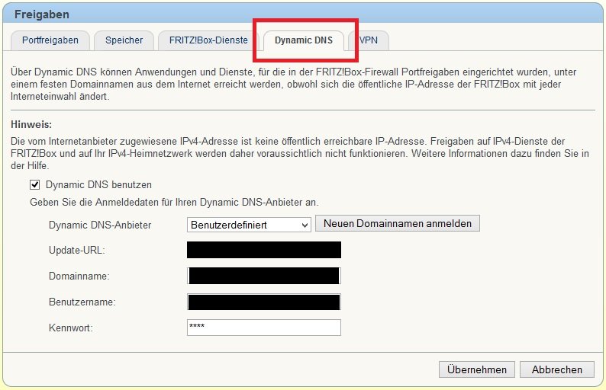The height and width of the screenshot is (390, 606).
Task: Expand the Dynamic DNS-Anbieter dropdown
Action: [x=249, y=225]
